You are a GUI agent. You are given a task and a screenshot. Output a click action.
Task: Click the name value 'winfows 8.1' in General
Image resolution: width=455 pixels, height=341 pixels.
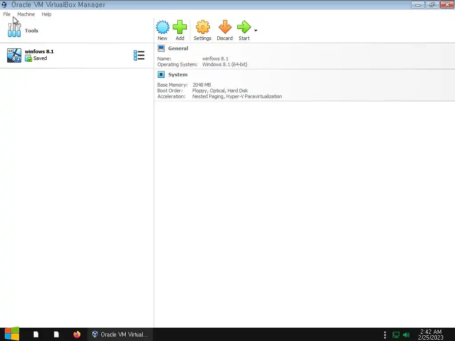click(216, 59)
